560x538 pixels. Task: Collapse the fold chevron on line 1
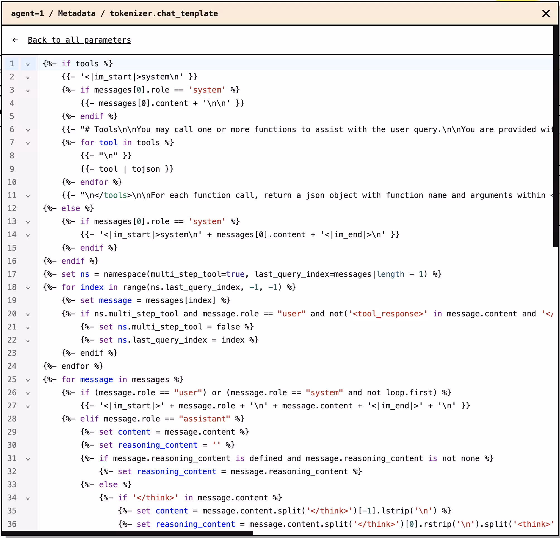[28, 65]
